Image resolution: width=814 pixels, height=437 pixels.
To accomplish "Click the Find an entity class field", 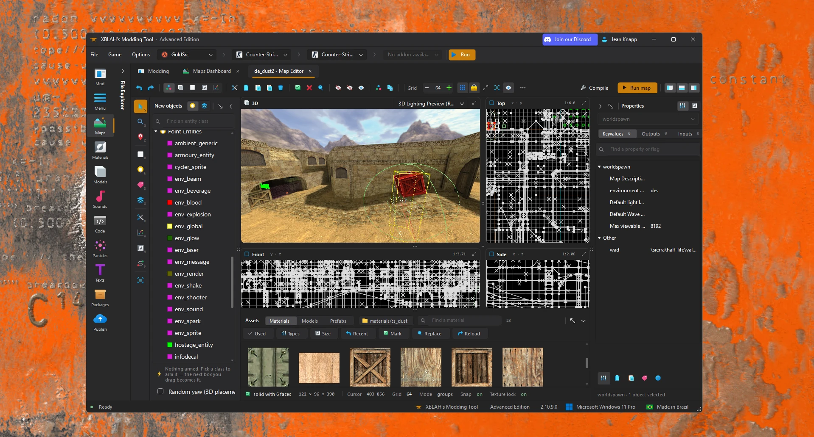I will point(194,121).
